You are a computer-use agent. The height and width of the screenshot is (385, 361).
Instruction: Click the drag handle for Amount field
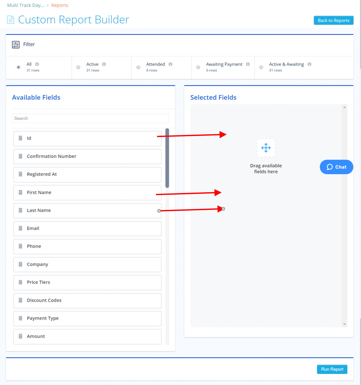20,336
